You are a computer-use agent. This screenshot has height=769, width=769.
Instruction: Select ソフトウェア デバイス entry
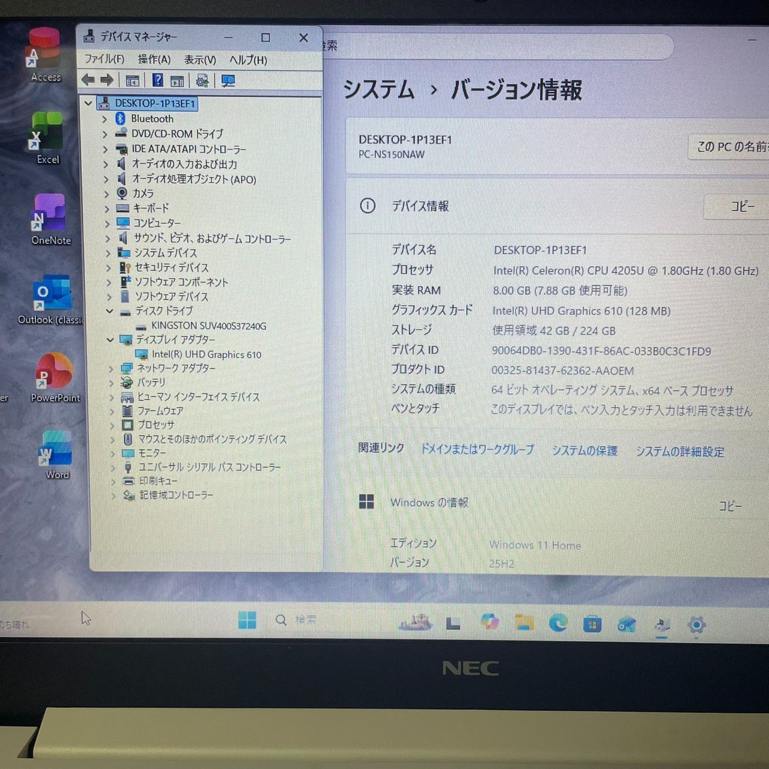172,296
